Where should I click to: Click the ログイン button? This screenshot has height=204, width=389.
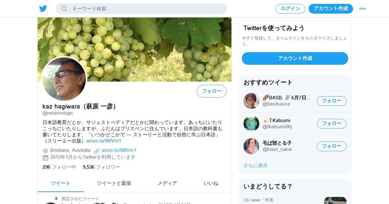(x=290, y=9)
